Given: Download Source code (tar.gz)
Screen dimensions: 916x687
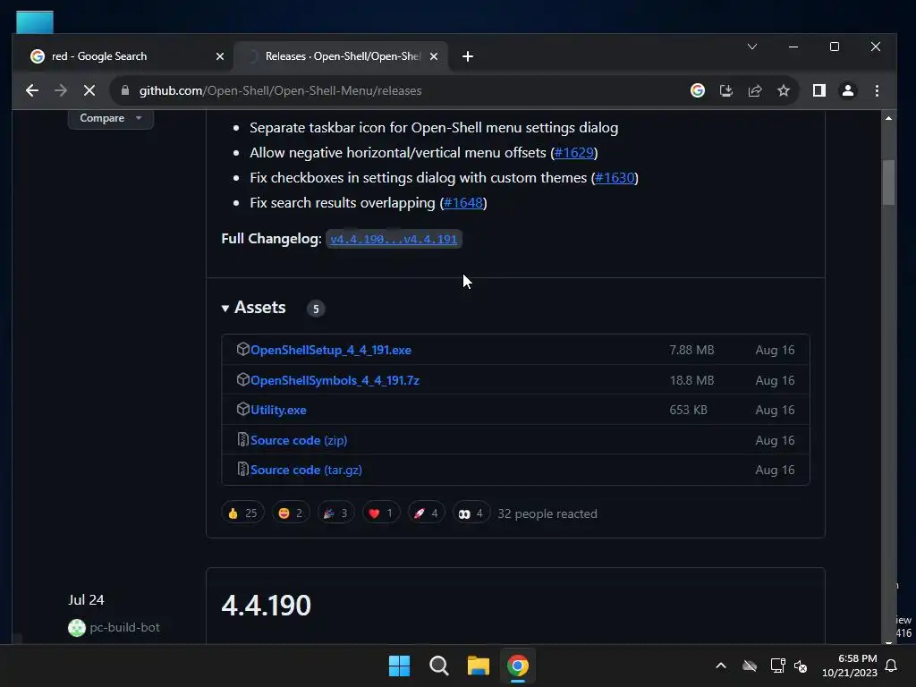Looking at the screenshot, I should (x=306, y=470).
